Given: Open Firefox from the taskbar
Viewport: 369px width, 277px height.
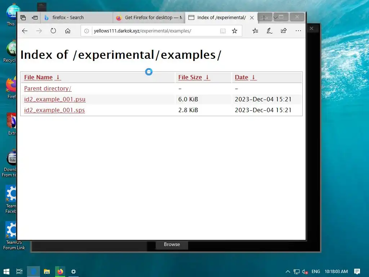Looking at the screenshot, I should click(x=60, y=272).
